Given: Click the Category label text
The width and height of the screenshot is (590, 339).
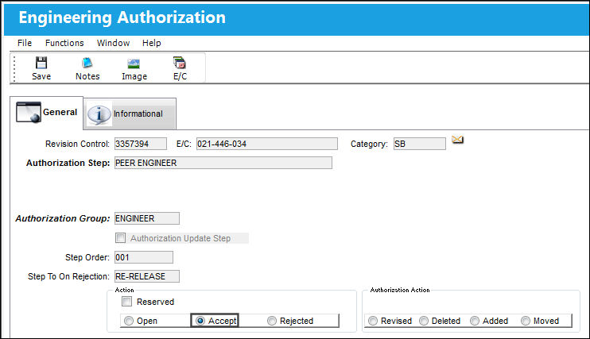Looking at the screenshot, I should pyautogui.click(x=369, y=144).
